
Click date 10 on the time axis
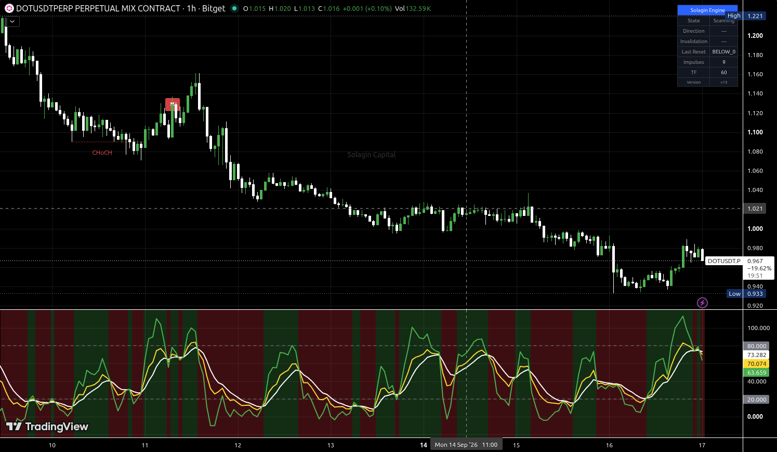tap(52, 445)
